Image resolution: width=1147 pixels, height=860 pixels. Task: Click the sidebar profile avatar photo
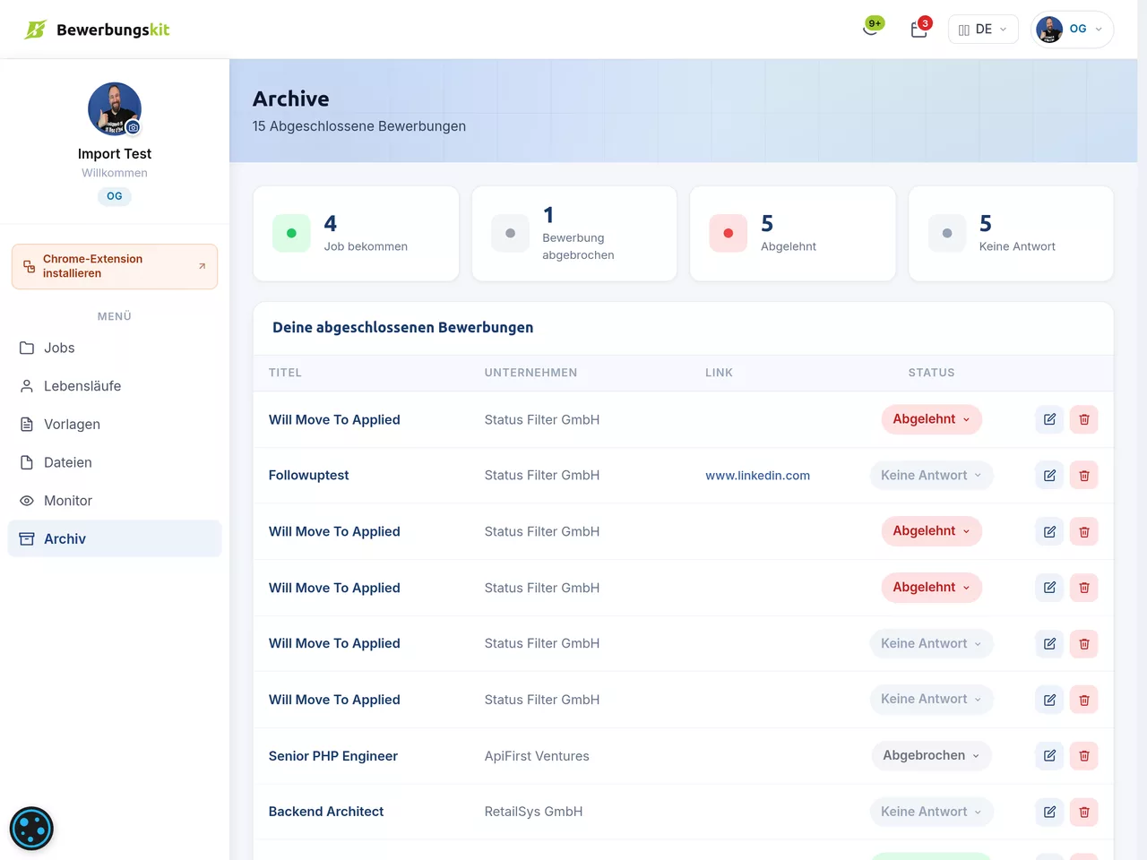(x=115, y=109)
